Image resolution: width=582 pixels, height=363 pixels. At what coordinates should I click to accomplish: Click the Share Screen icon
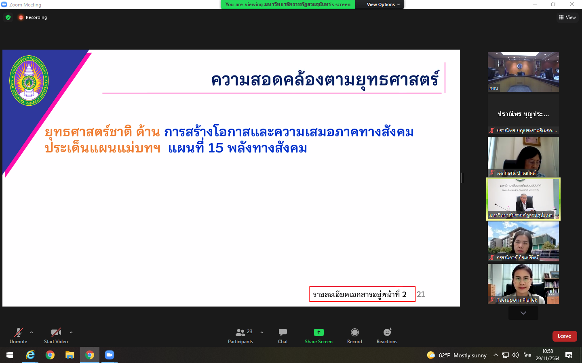pos(318,332)
